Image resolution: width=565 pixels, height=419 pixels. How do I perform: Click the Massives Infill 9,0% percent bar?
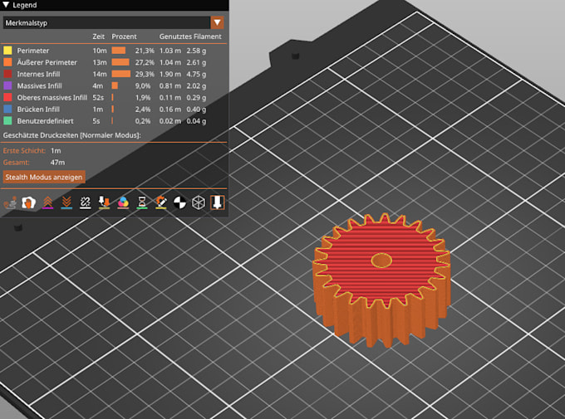(115, 85)
